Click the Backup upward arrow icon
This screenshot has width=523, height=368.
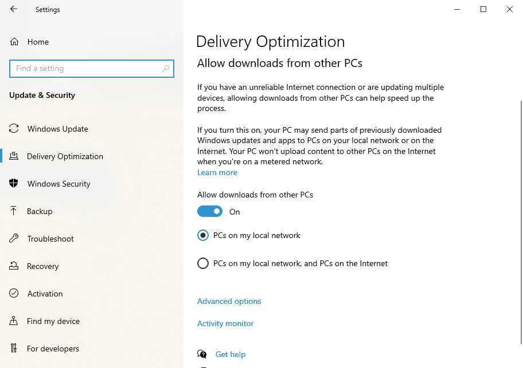coord(13,211)
